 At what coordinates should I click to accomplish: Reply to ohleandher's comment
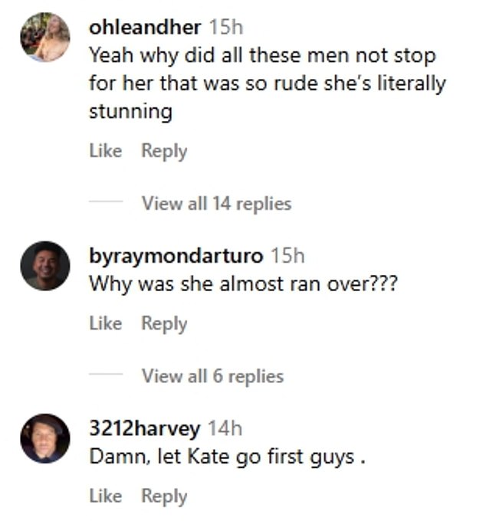[x=163, y=151]
